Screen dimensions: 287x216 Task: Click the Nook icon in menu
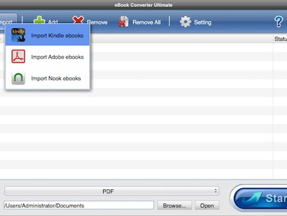(x=18, y=78)
